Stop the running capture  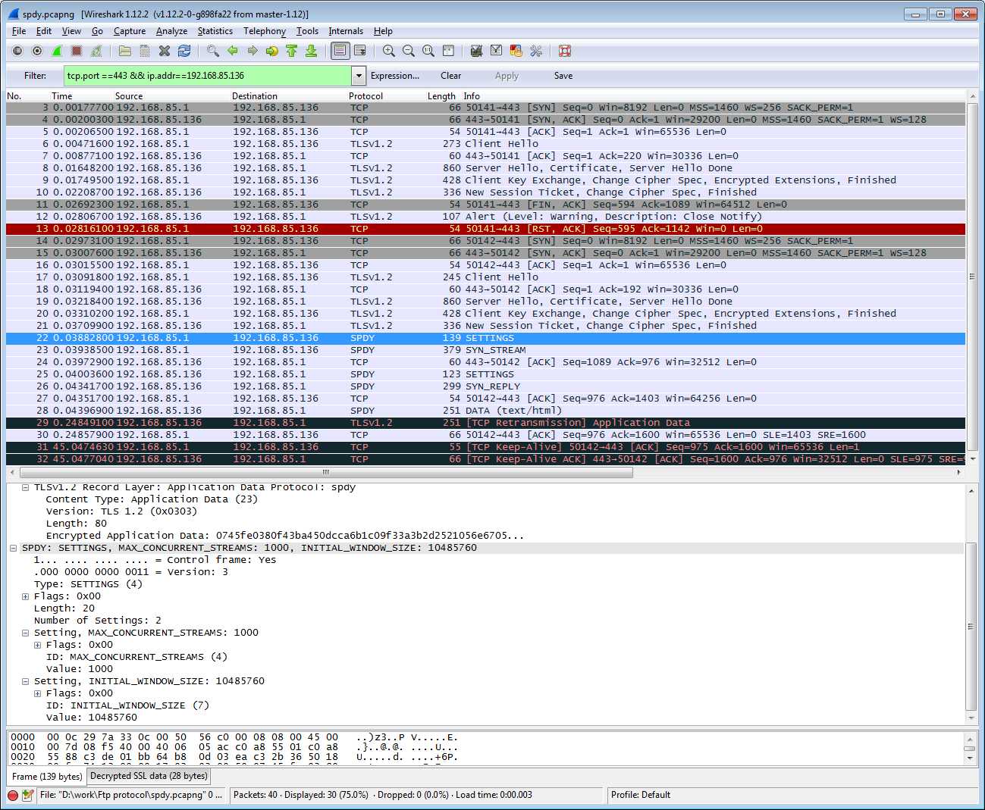(77, 51)
